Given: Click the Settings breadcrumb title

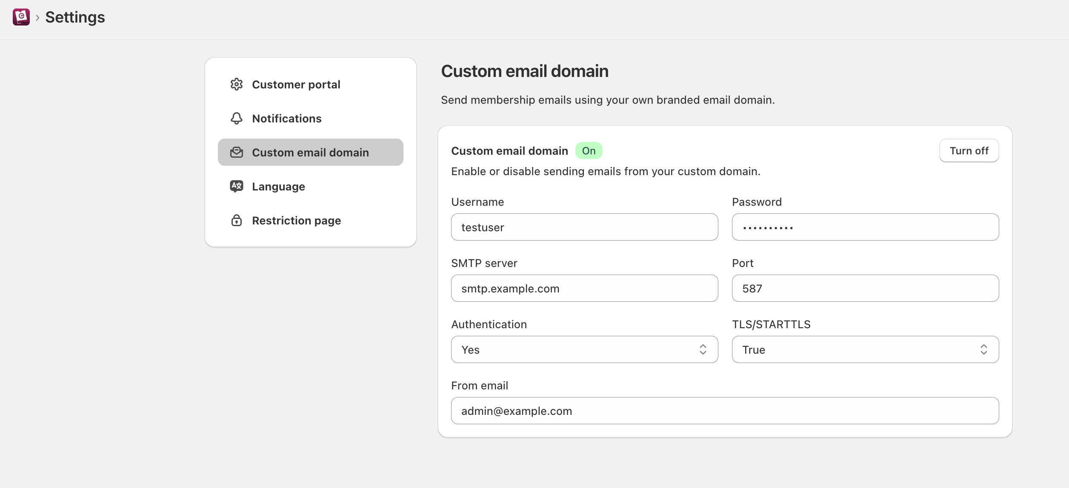Looking at the screenshot, I should pyautogui.click(x=75, y=17).
